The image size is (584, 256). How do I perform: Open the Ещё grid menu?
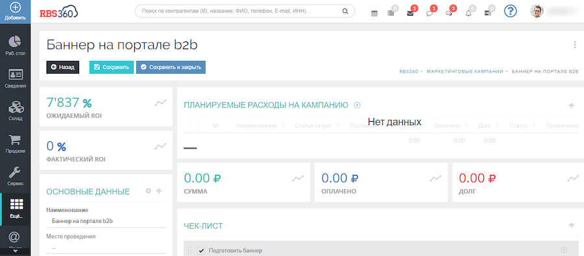coord(16,209)
